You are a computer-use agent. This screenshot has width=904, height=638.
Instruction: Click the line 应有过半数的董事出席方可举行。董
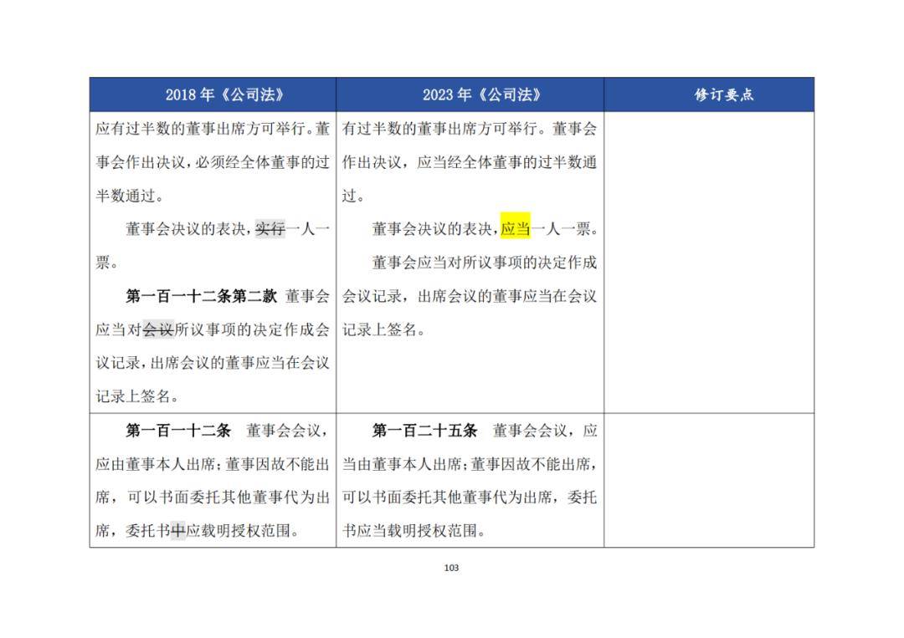(213, 129)
